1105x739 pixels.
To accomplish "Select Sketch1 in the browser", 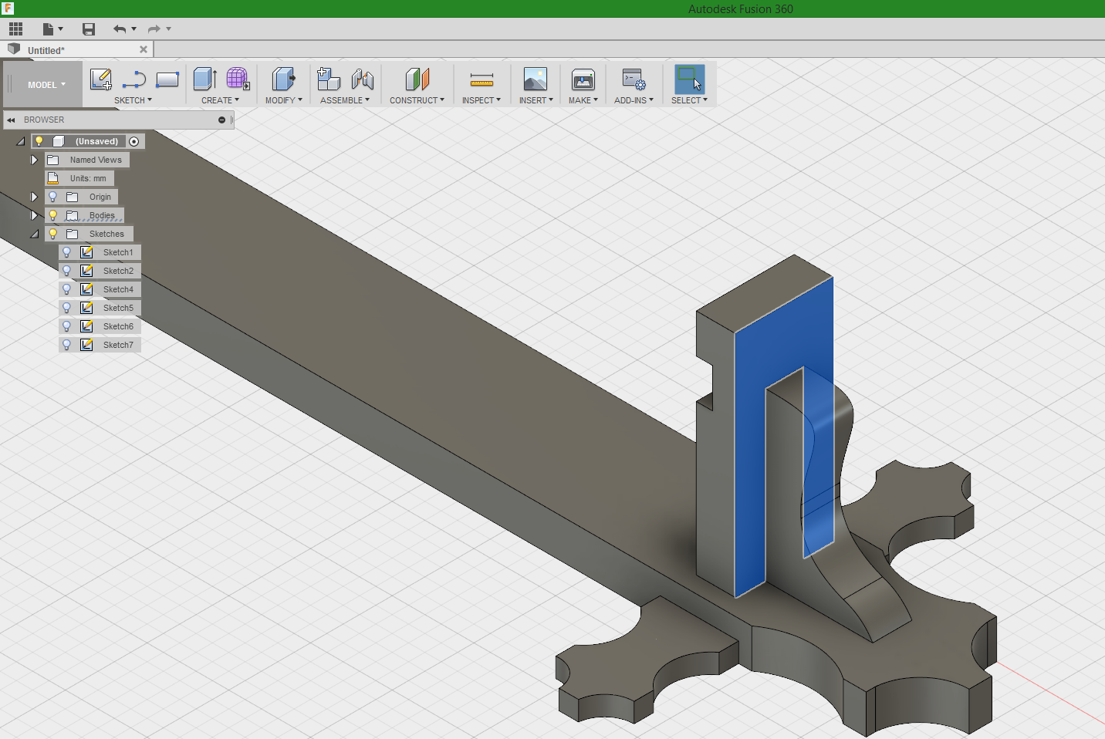I will coord(118,252).
